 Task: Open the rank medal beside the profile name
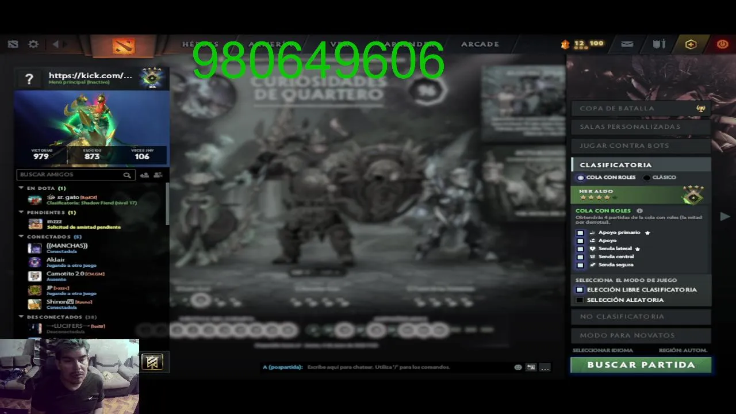coord(152,78)
